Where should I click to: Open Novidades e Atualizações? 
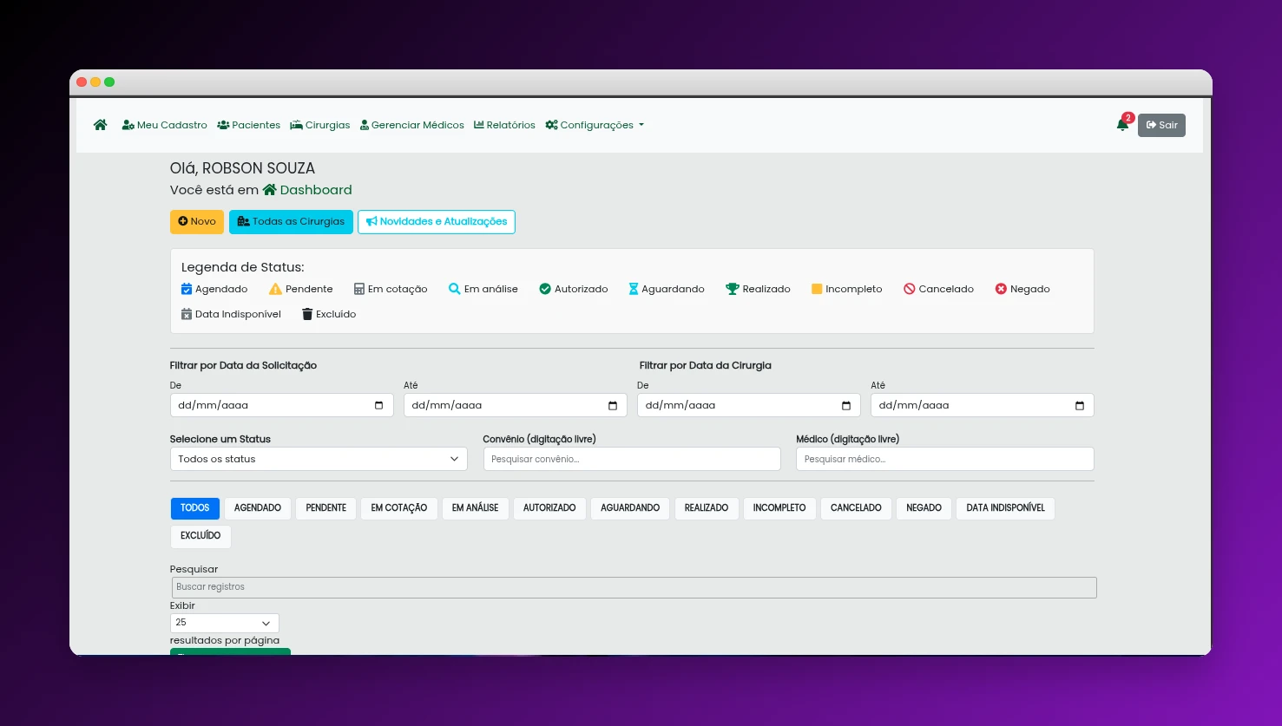click(437, 222)
